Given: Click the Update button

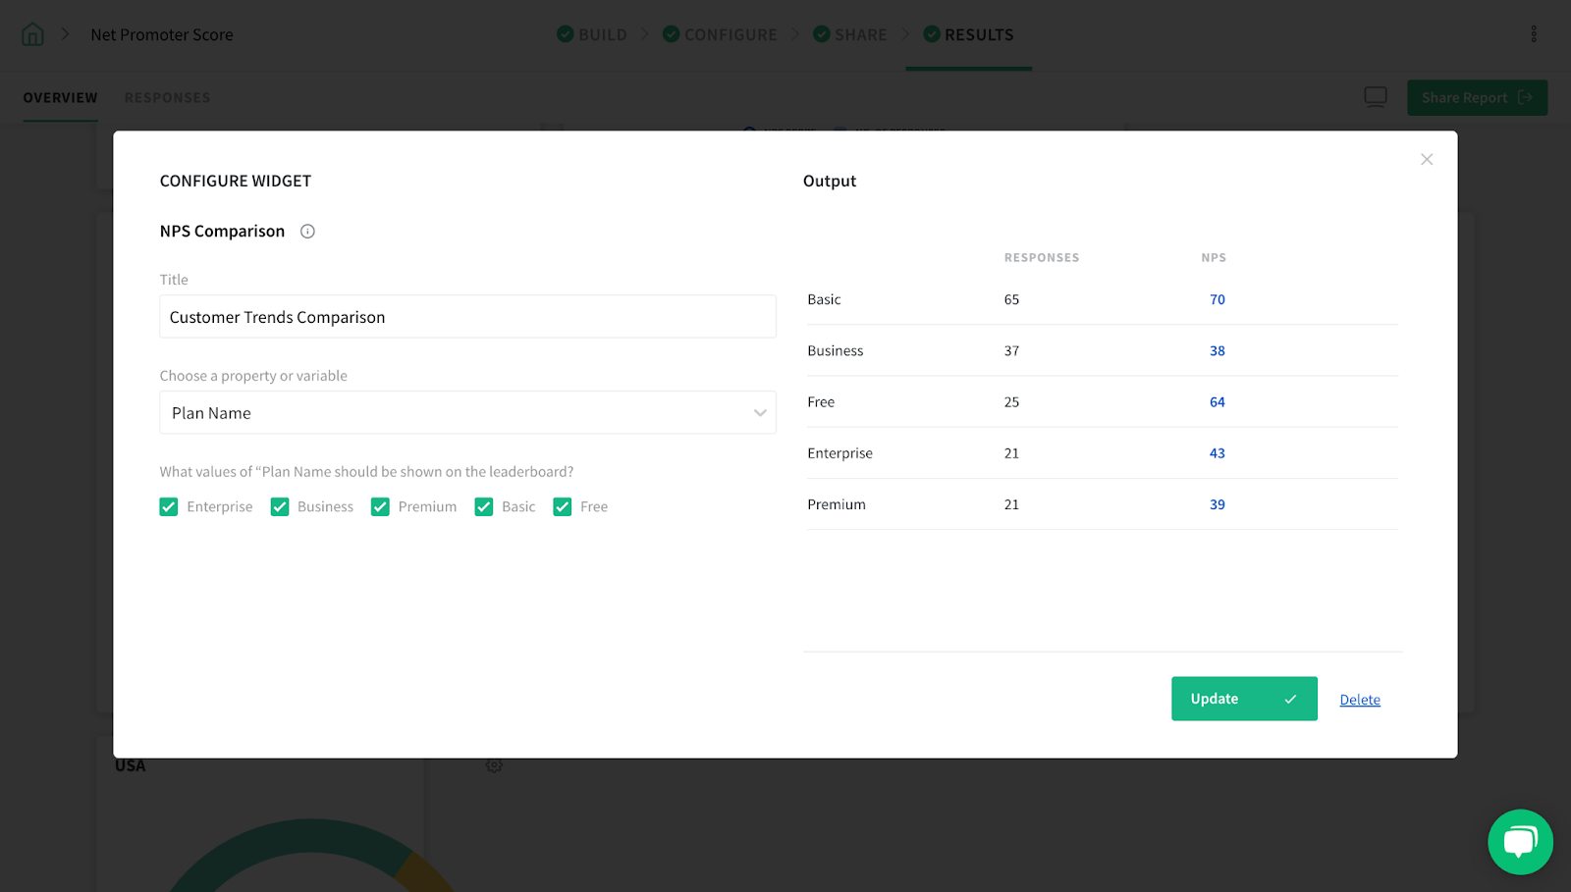Looking at the screenshot, I should (1244, 699).
